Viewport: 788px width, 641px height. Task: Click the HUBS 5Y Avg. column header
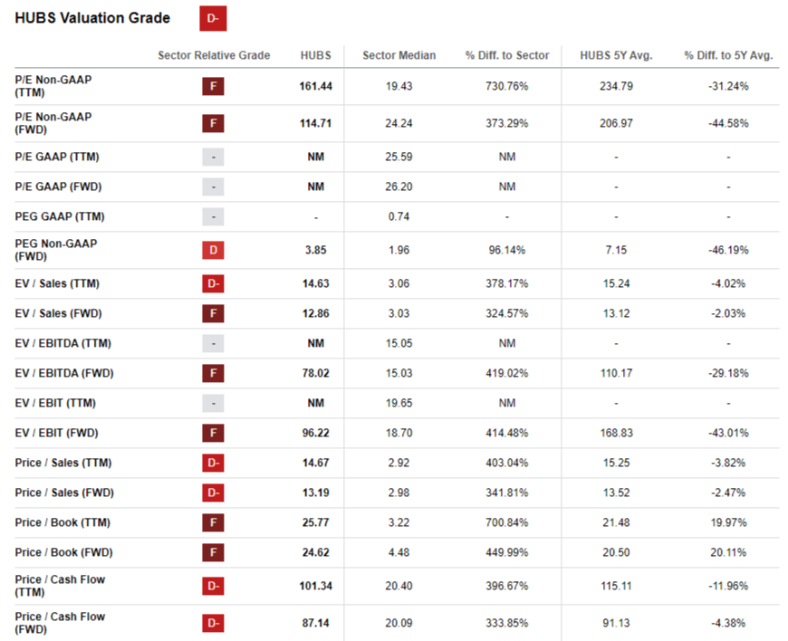point(616,55)
